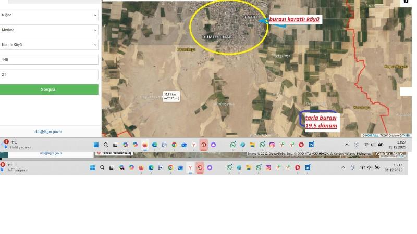Open volume control in the 13:27 tray
Viewport: 417px width, 234px height.
pyautogui.click(x=373, y=145)
